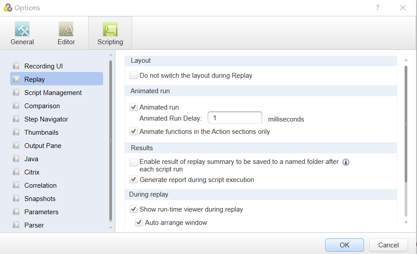The image size is (417, 254).
Task: Click the Animated Run Delay input field
Action: (235, 118)
